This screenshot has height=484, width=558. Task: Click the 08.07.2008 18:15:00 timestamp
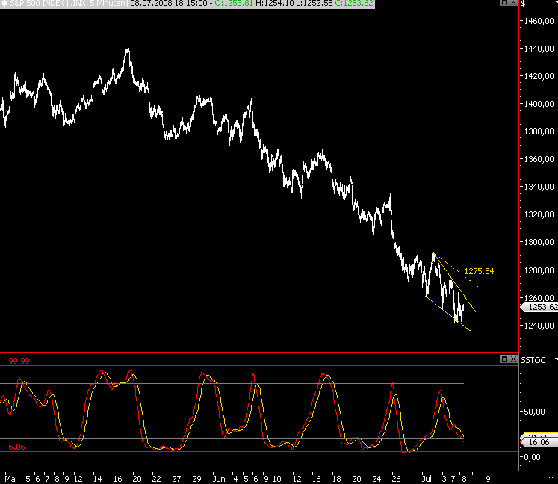pos(169,4)
